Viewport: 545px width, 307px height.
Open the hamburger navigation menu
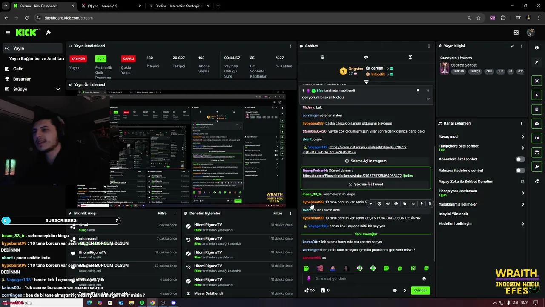coord(8,32)
